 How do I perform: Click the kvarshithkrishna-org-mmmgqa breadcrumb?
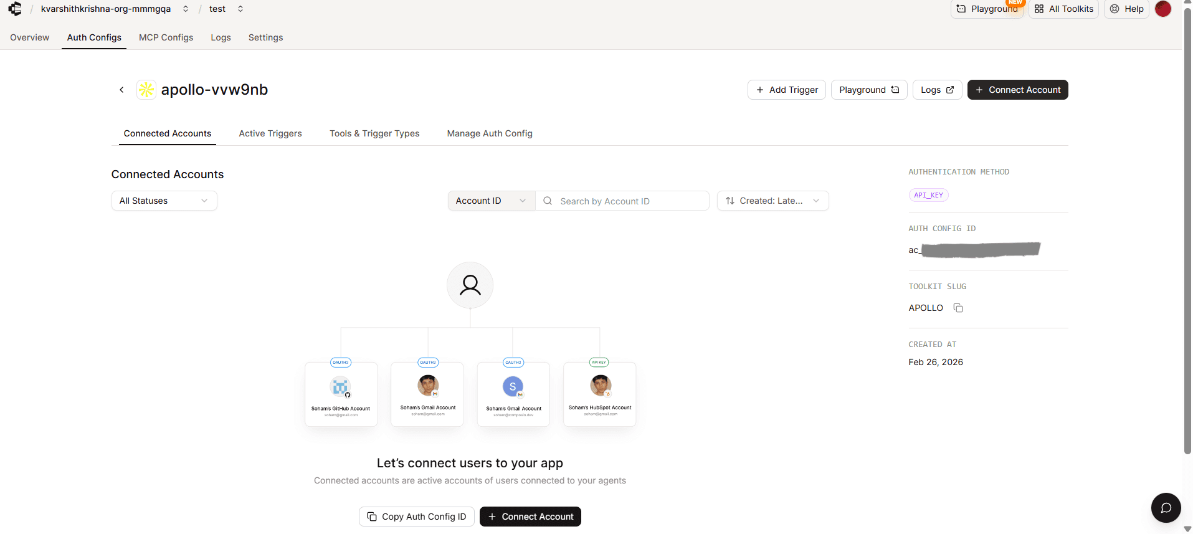click(106, 9)
